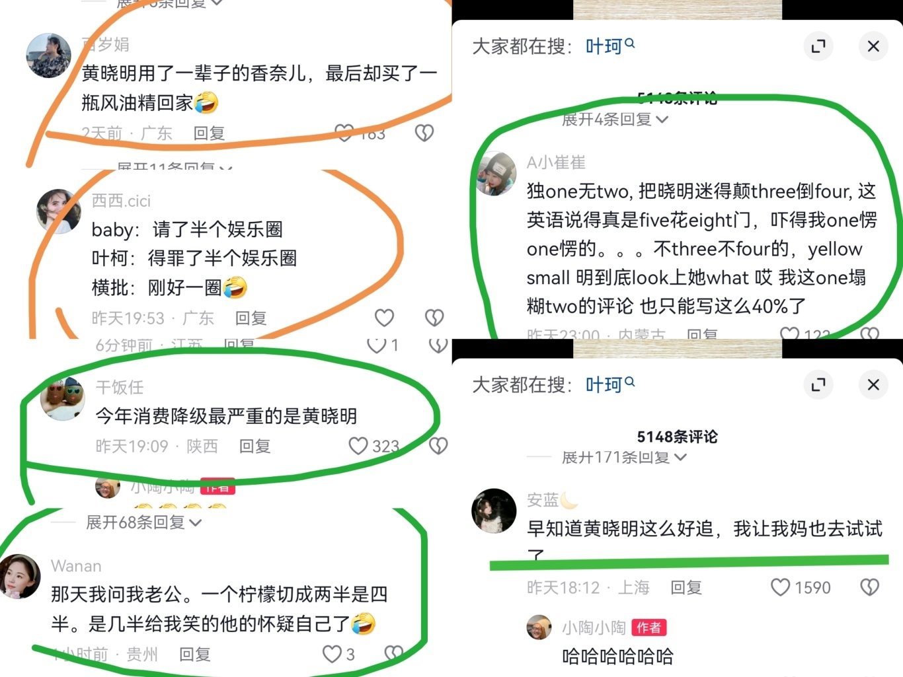Image resolution: width=903 pixels, height=677 pixels.
Task: Expand 展开68条回复 replies
Action: point(143,522)
